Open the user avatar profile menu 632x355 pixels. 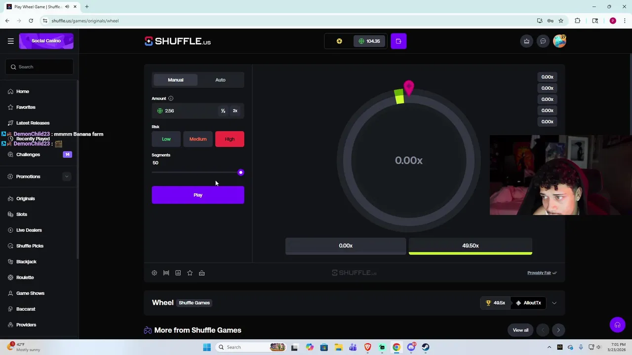(x=559, y=41)
